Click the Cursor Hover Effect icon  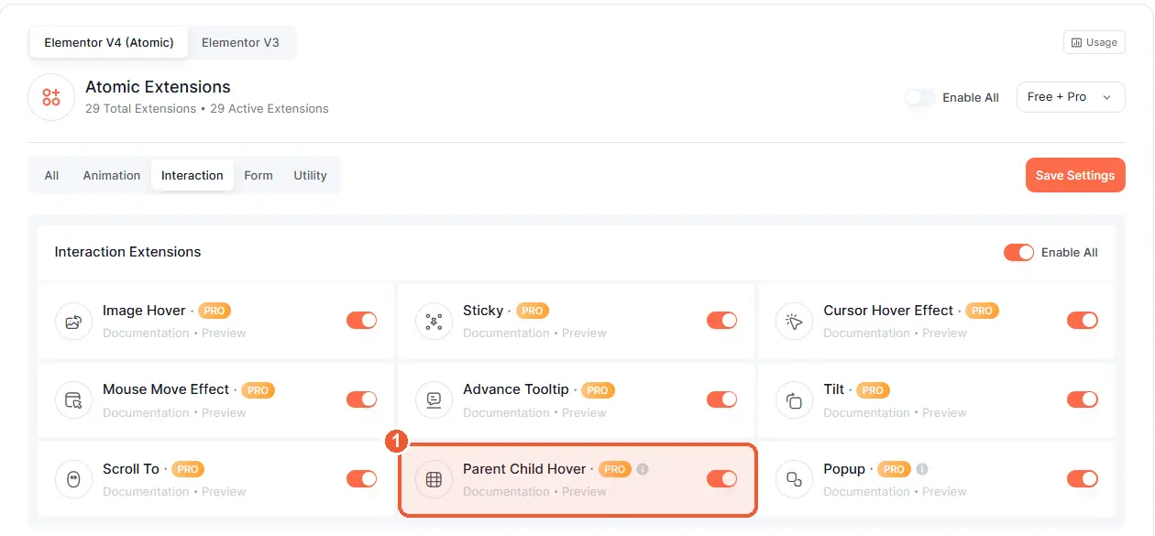794,322
